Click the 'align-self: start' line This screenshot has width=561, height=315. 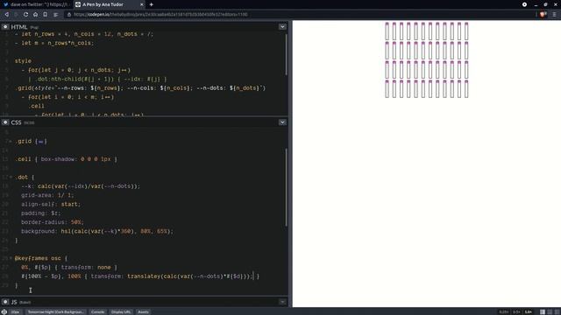[x=51, y=204]
